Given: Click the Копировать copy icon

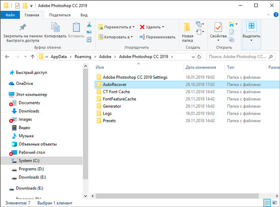Looking at the screenshot, I should pos(55,27).
